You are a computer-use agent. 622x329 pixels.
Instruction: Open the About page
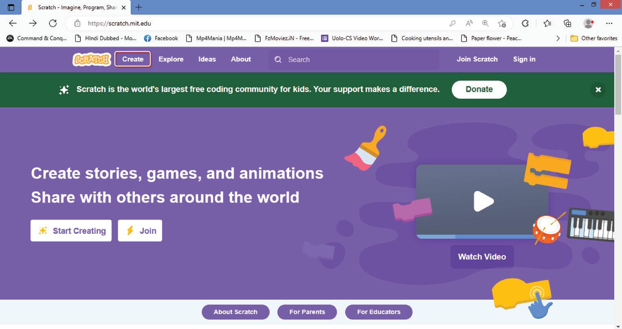tap(241, 59)
